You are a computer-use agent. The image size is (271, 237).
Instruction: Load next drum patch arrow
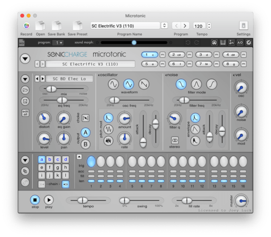(x=43, y=79)
